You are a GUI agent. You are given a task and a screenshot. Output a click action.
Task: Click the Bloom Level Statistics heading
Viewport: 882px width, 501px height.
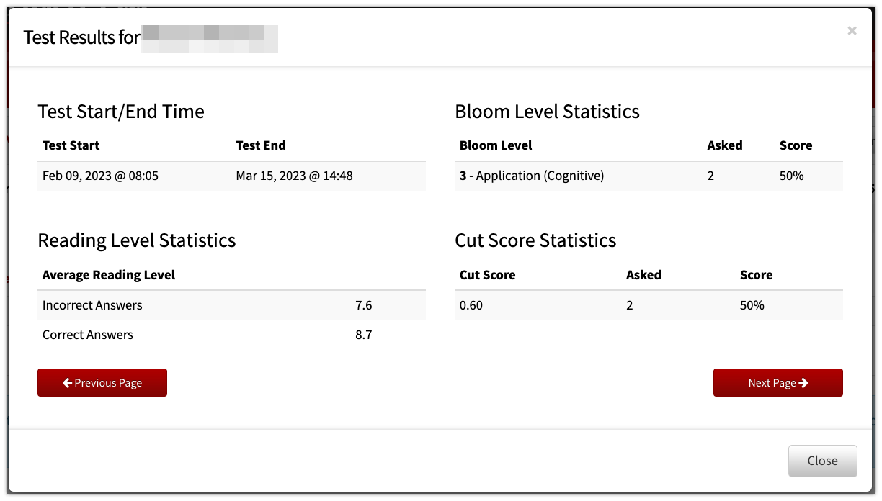click(x=548, y=112)
